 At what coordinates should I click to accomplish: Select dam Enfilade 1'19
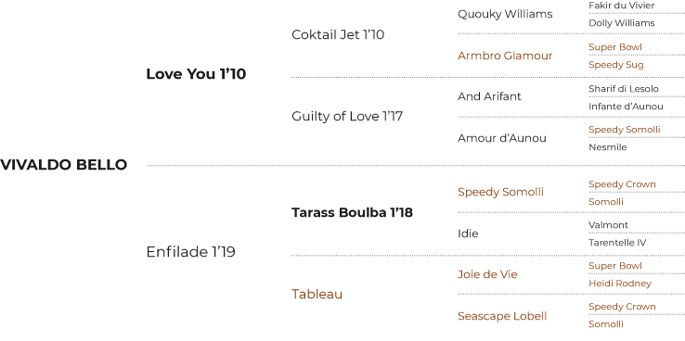tap(190, 252)
